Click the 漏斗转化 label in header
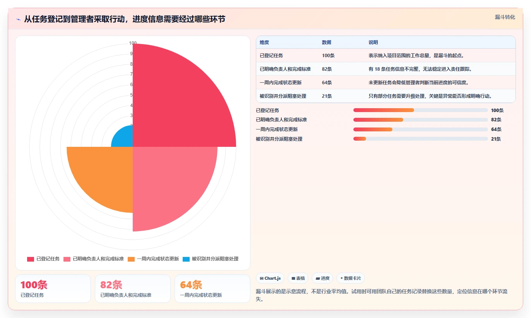 (505, 17)
